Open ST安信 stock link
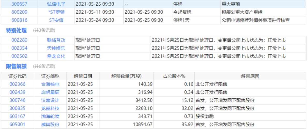Viewport: 308px width, 129px height. [x=56, y=20]
